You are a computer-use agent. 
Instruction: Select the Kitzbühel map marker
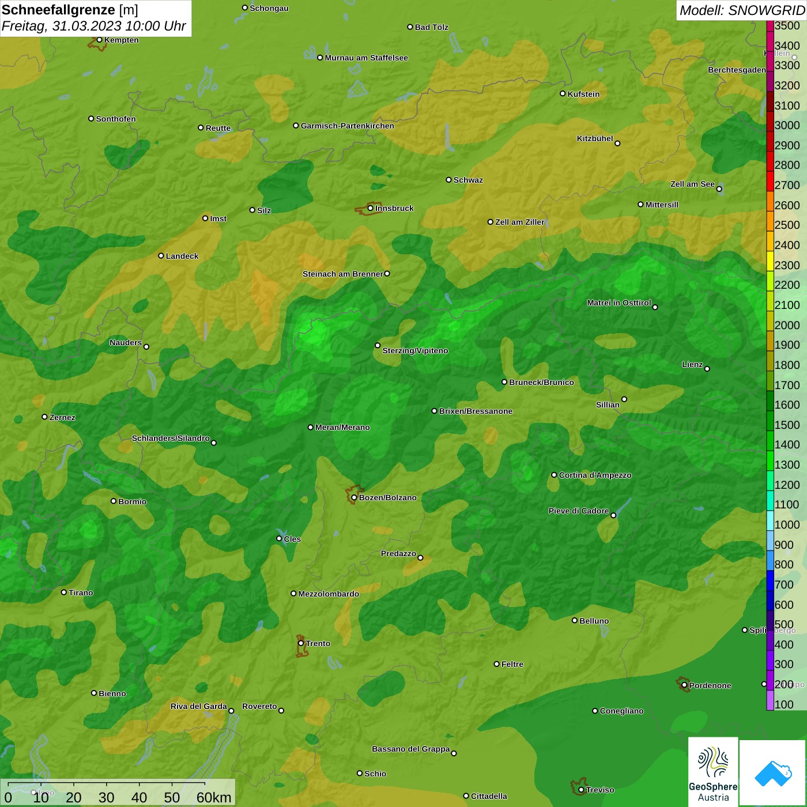coord(617,143)
